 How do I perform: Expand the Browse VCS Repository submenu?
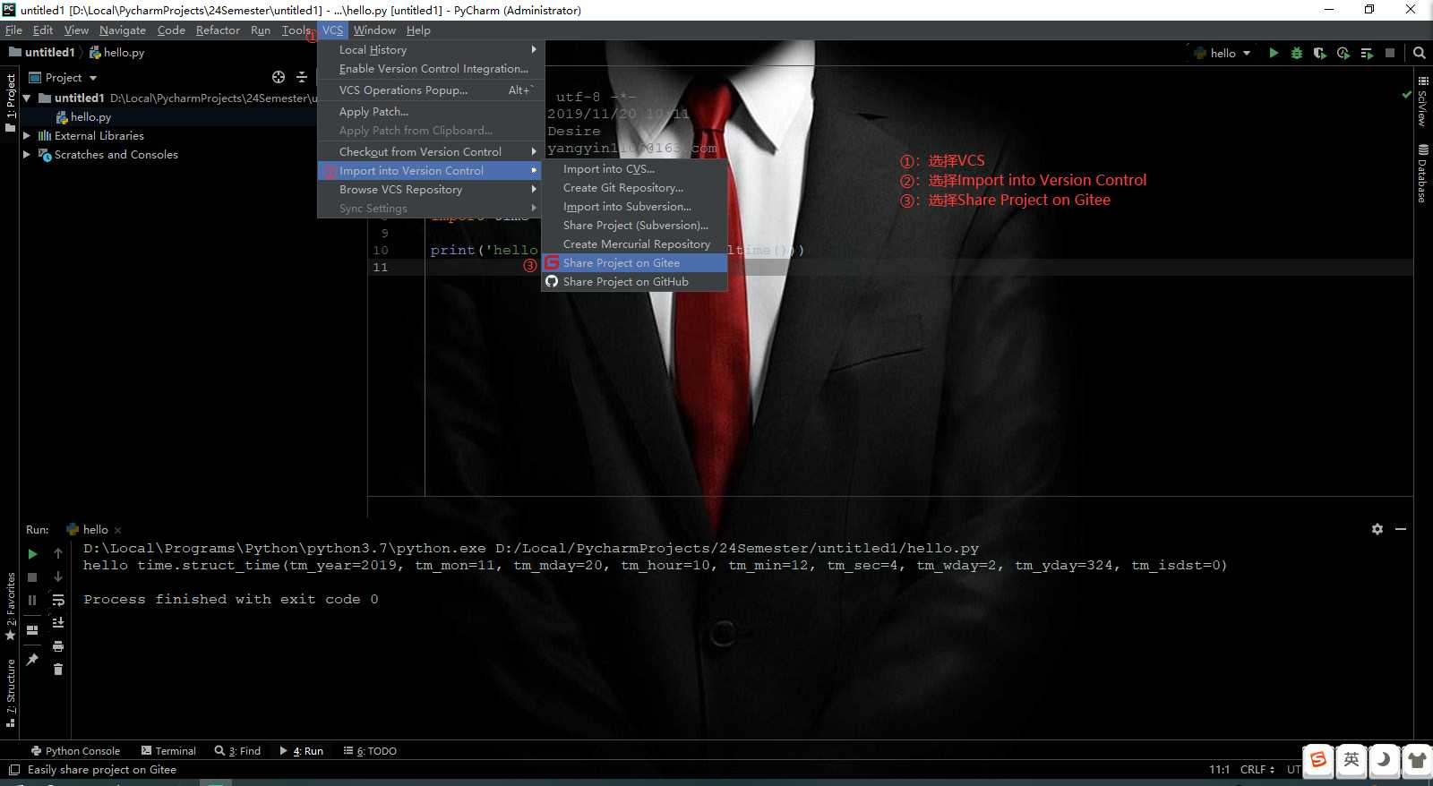point(429,190)
